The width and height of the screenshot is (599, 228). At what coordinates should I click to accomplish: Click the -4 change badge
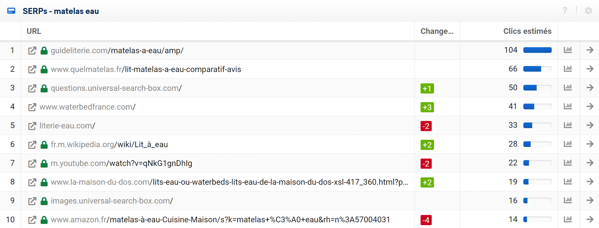point(426,220)
